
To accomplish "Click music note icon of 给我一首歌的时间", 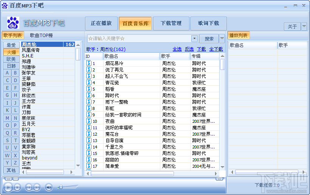I will tap(89, 115).
